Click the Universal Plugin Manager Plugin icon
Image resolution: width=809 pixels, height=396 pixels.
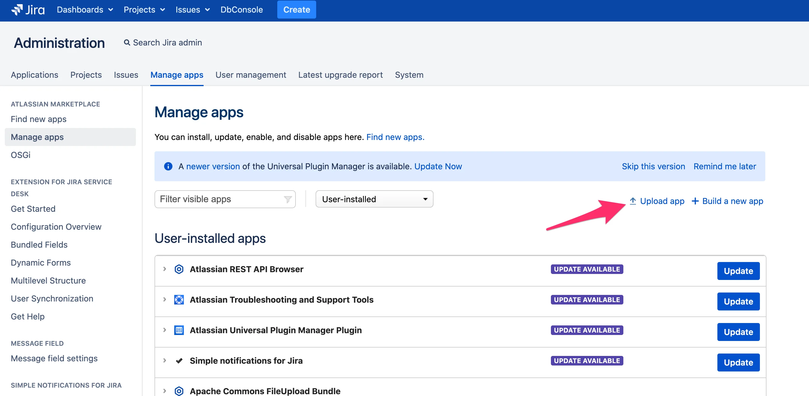click(179, 330)
